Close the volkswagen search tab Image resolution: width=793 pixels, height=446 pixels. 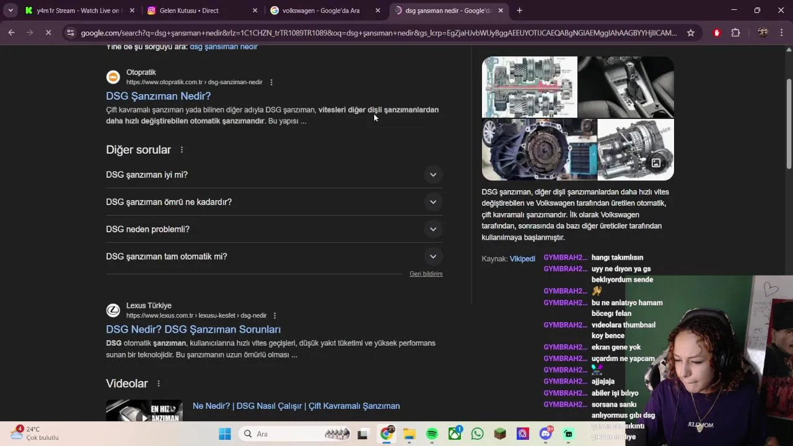pos(377,11)
